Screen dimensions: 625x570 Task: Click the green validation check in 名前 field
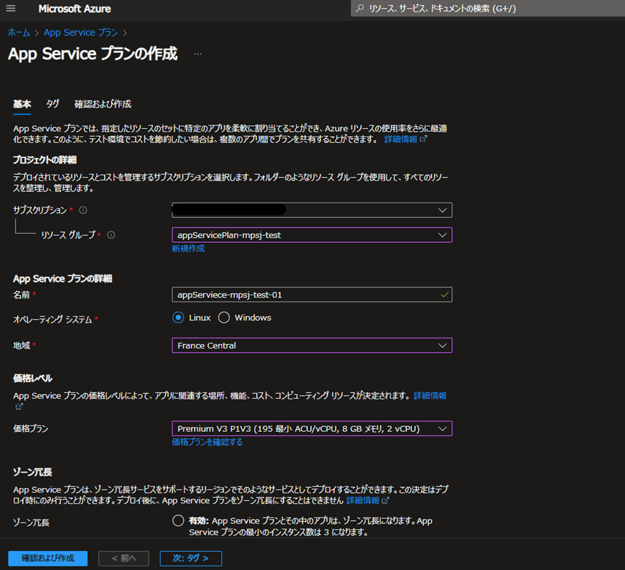[445, 295]
